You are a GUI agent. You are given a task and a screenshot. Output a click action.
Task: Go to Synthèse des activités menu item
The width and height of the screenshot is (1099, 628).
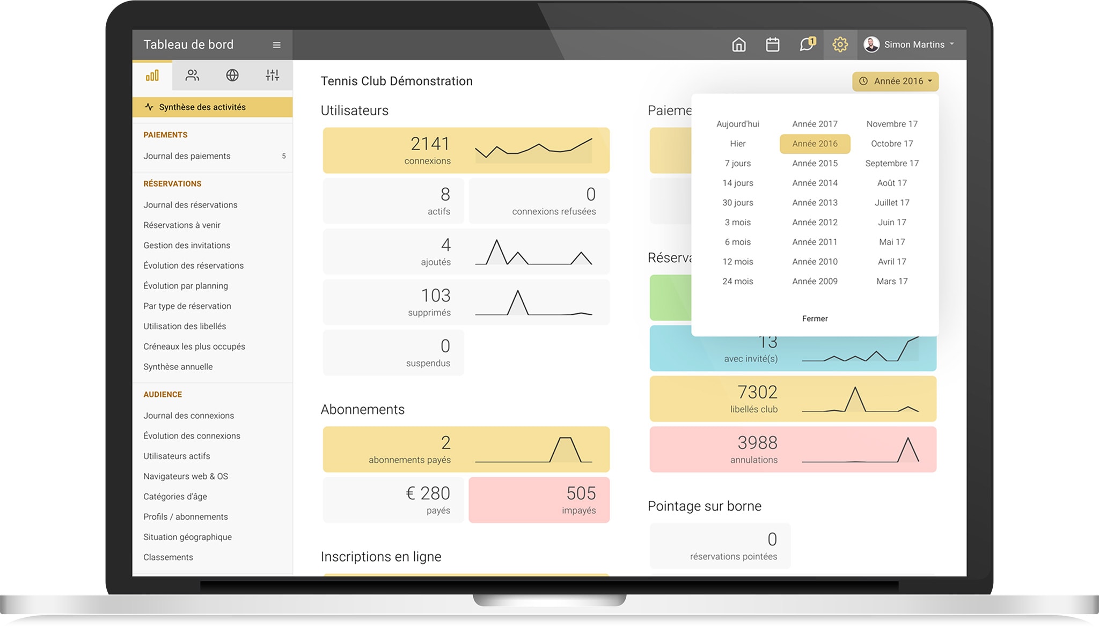(x=202, y=107)
